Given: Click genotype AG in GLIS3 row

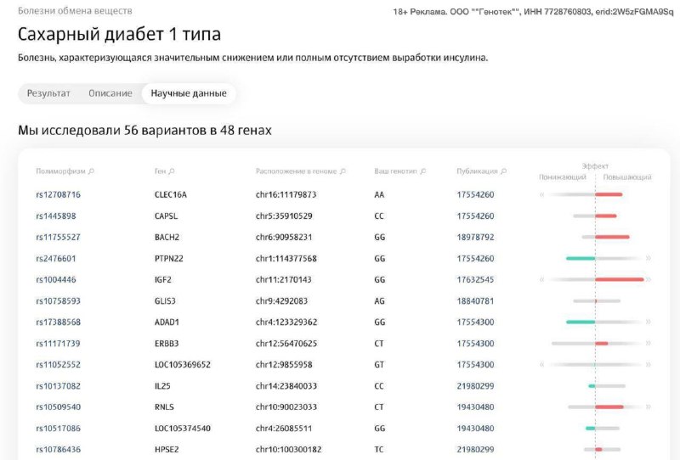Looking at the screenshot, I should point(379,301).
